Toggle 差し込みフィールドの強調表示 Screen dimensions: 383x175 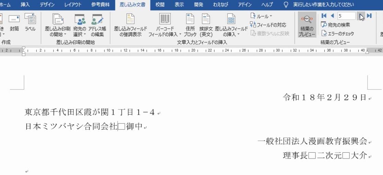click(x=130, y=25)
